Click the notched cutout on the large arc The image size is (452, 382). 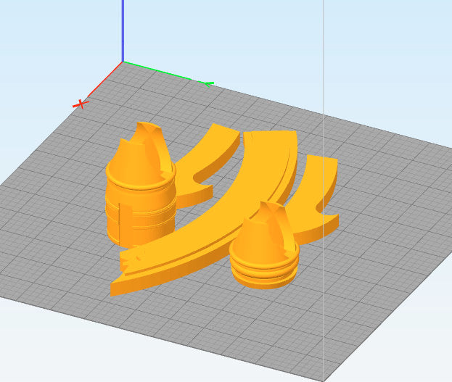click(133, 258)
